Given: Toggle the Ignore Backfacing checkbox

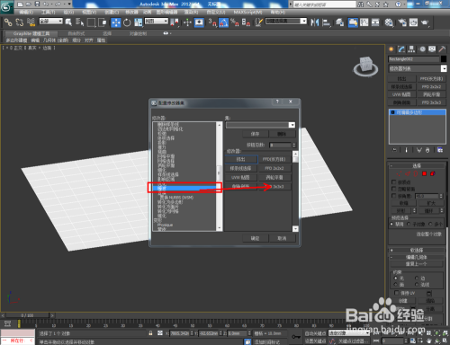Looking at the screenshot, I should click(x=394, y=189).
